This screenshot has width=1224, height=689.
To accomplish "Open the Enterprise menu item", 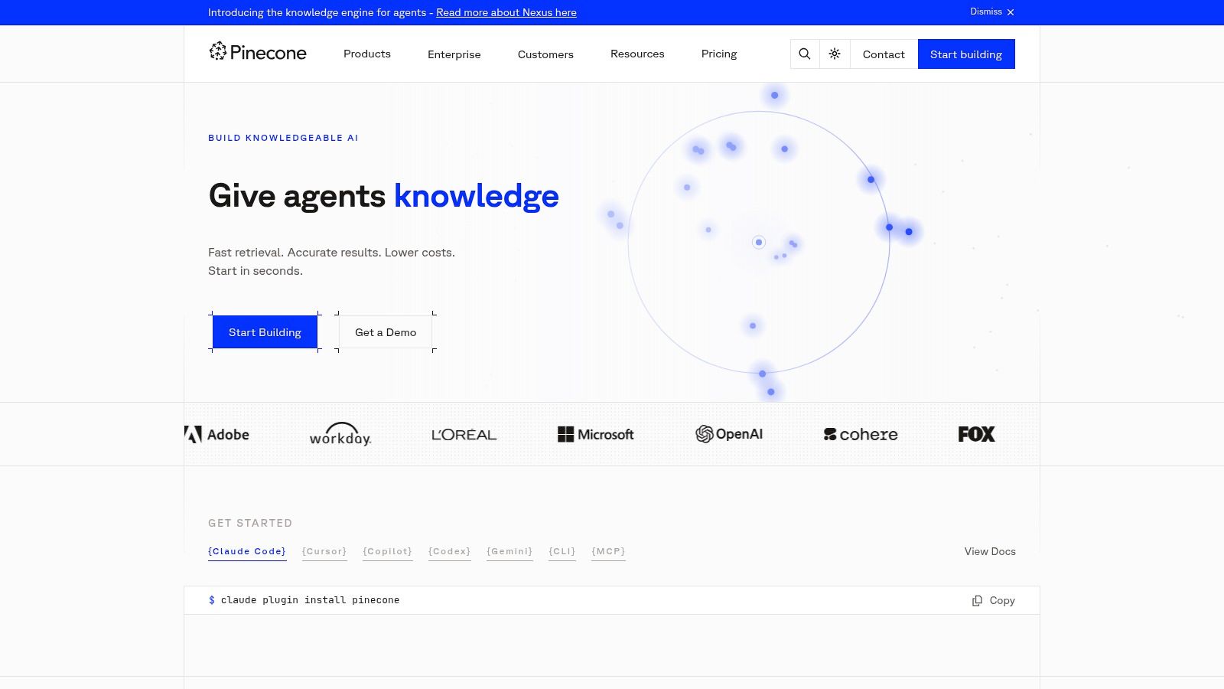I will coord(454,54).
